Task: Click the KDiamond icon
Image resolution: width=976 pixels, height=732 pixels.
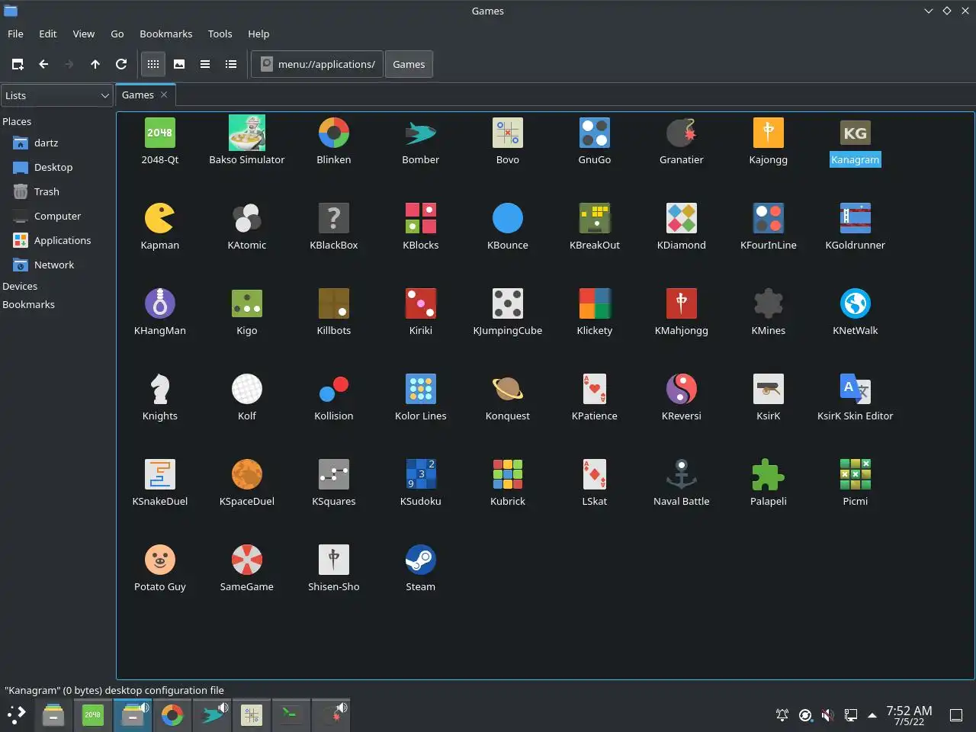Action: [682, 218]
